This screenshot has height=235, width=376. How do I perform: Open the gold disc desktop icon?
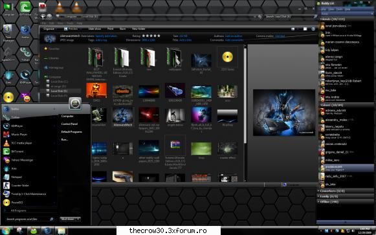tap(8, 97)
